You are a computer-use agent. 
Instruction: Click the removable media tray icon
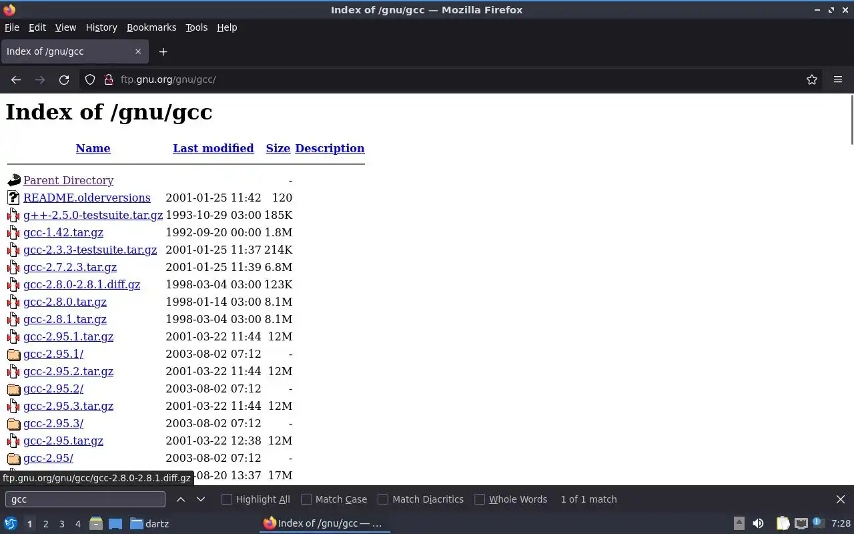point(739,524)
